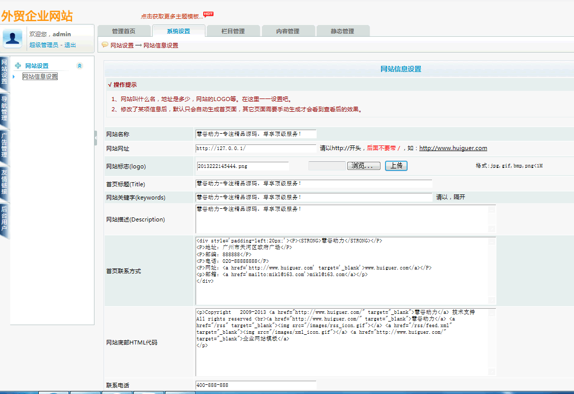
Task: Click the plus icon beside 网站设置
Action: (x=18, y=66)
